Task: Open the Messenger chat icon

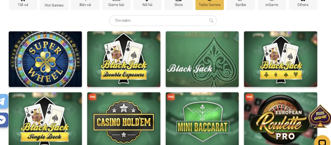Action: click(3, 120)
